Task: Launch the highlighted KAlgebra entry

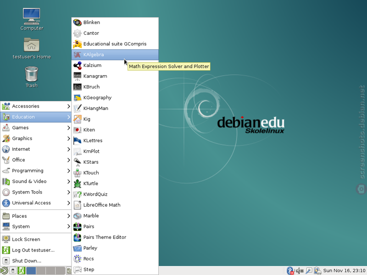Action: 115,55
